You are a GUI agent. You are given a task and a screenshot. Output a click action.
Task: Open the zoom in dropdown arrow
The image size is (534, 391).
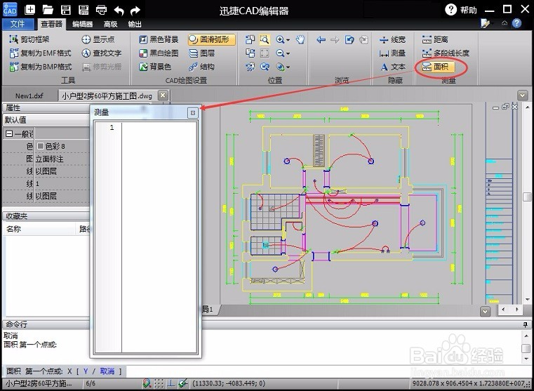pyautogui.click(x=288, y=40)
